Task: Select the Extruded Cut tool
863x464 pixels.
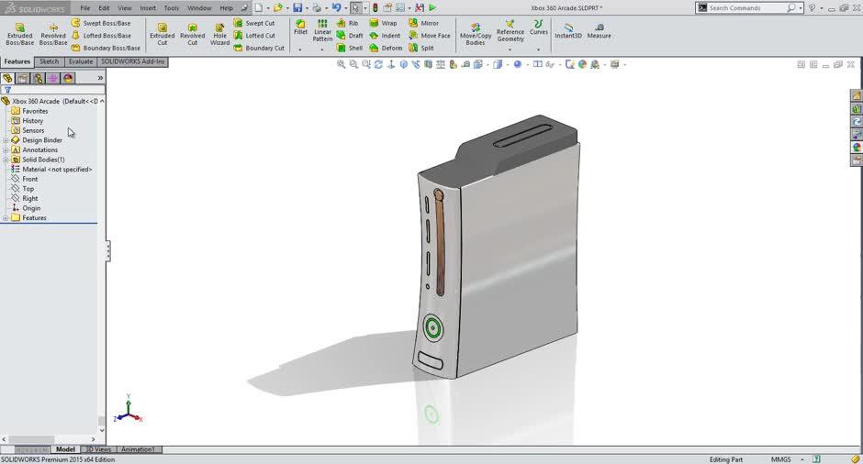Action: (x=163, y=34)
